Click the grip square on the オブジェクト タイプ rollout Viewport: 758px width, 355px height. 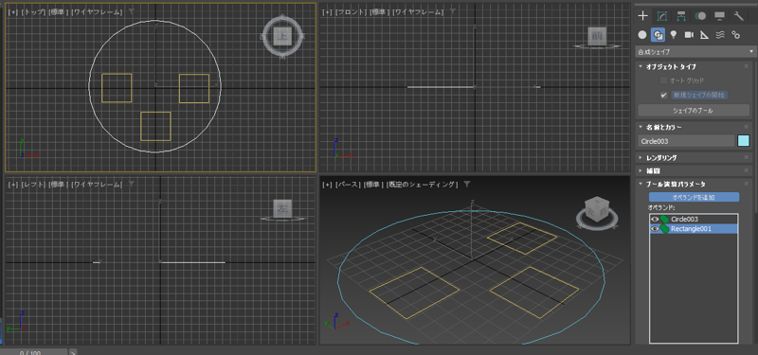coord(747,66)
